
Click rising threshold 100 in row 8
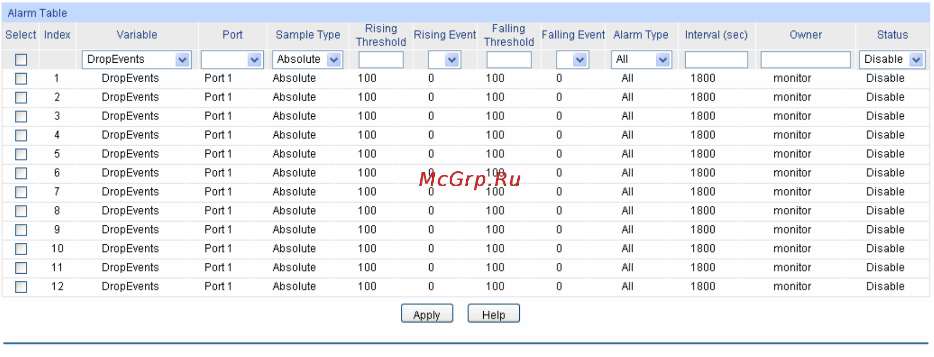point(367,211)
